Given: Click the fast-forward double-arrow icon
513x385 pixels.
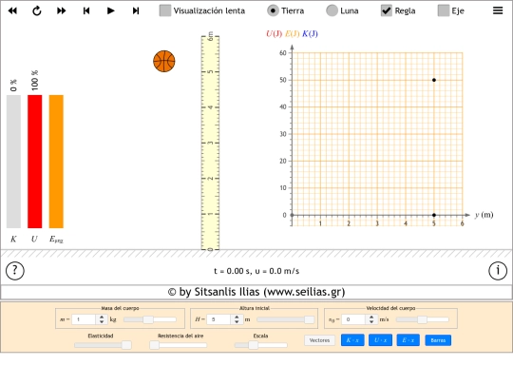Looking at the screenshot, I should point(61,10).
